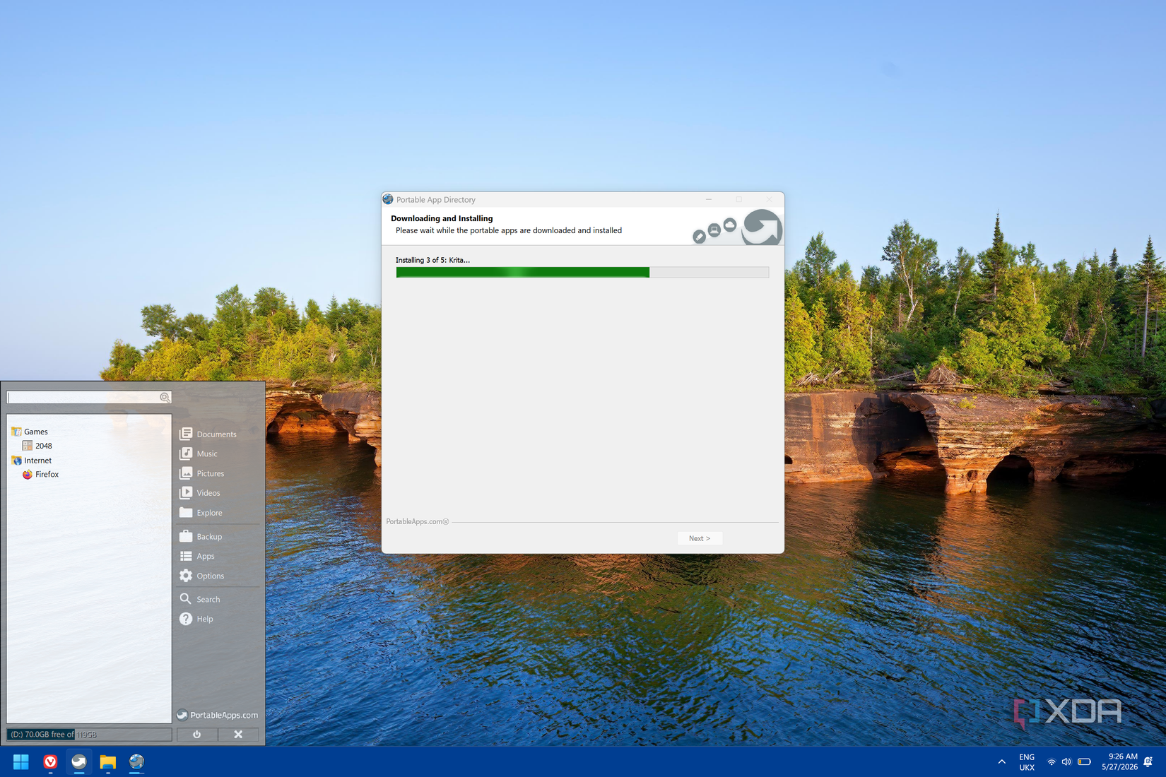
Task: Click the search magnifier icon in menu
Action: (x=165, y=398)
